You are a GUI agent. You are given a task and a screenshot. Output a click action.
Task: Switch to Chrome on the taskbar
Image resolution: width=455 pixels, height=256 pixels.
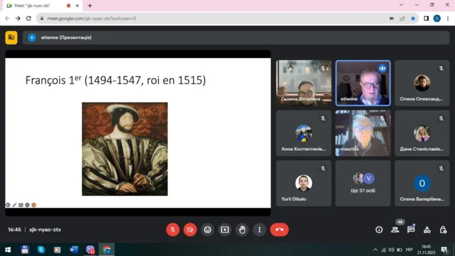(107, 250)
